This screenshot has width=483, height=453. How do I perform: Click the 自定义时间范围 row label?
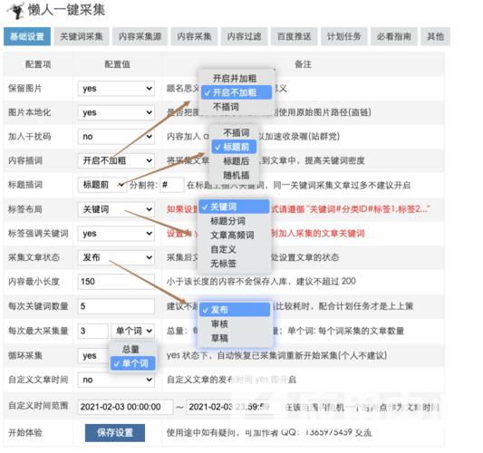coord(38,406)
